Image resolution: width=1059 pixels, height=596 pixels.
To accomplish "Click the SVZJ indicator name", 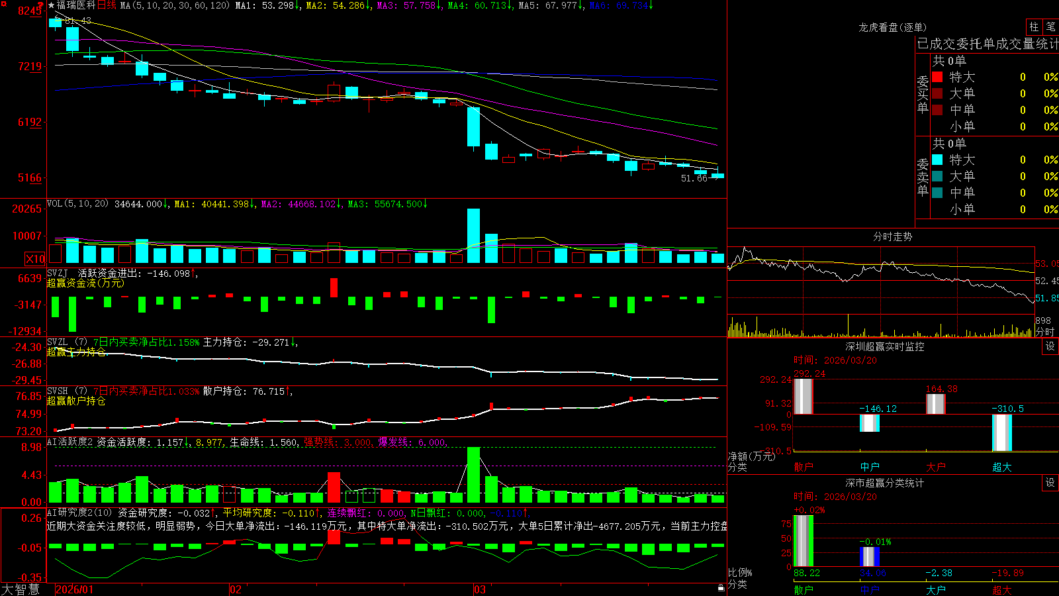I will pyautogui.click(x=58, y=273).
